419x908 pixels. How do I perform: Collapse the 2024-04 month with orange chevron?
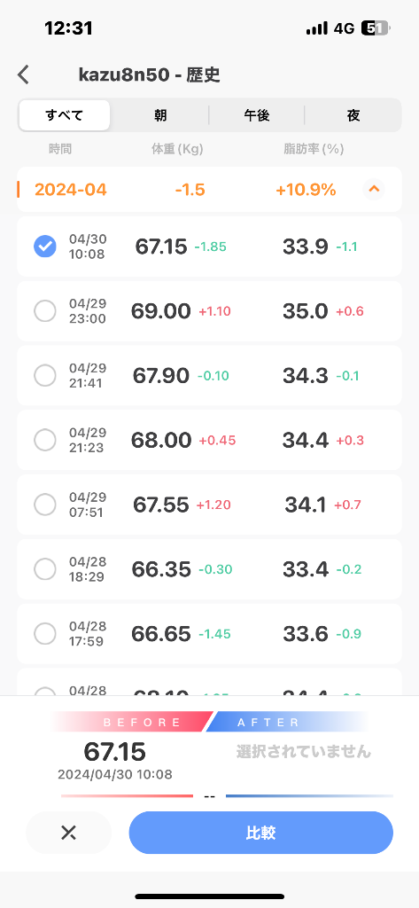pos(374,189)
